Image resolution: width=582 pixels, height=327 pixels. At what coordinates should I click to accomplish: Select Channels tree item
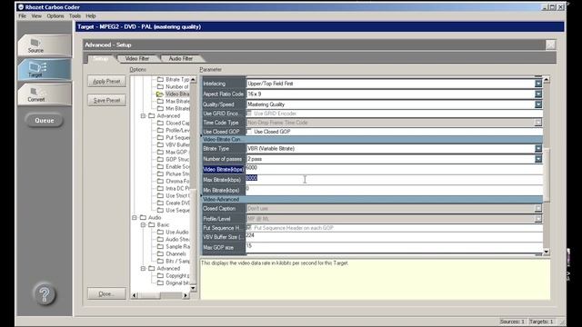(x=176, y=254)
